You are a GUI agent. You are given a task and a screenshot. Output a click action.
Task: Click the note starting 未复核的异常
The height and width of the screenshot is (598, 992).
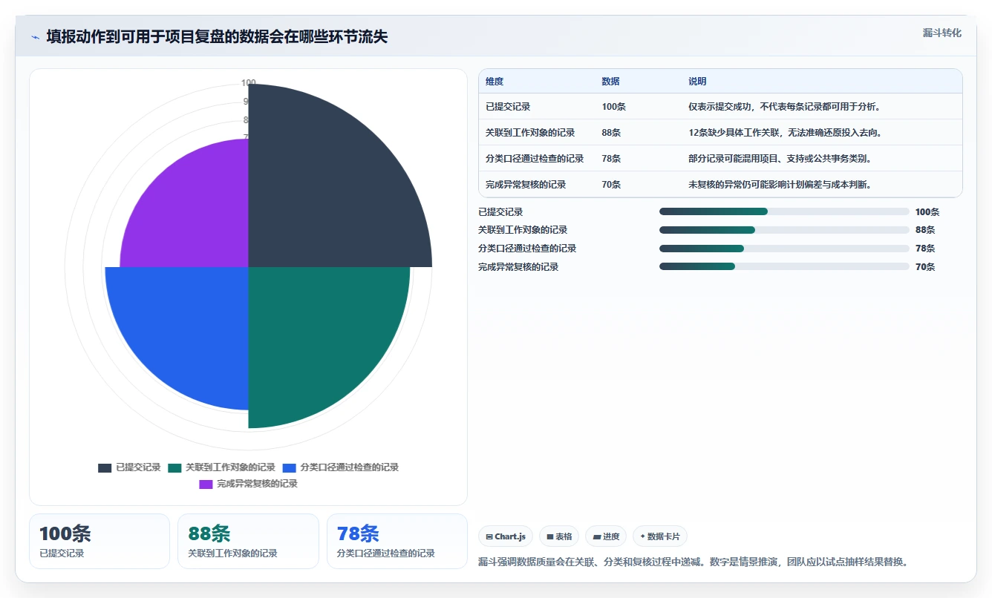point(780,185)
